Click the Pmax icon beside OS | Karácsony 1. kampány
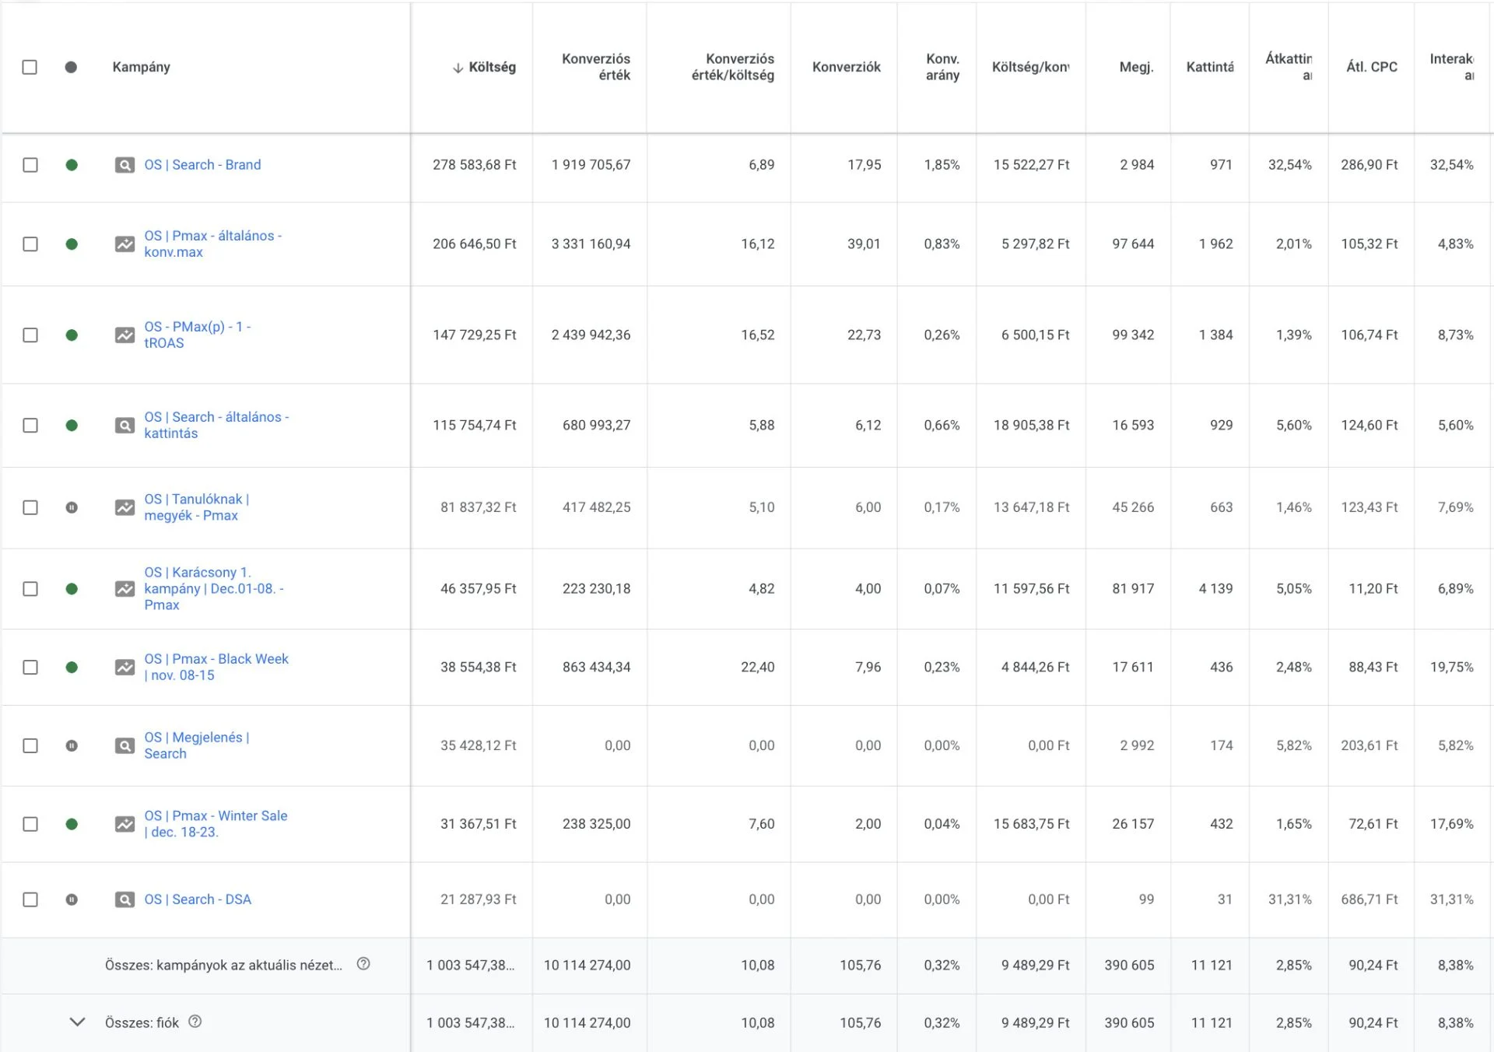Screen dimensions: 1494x1052 click(124, 589)
